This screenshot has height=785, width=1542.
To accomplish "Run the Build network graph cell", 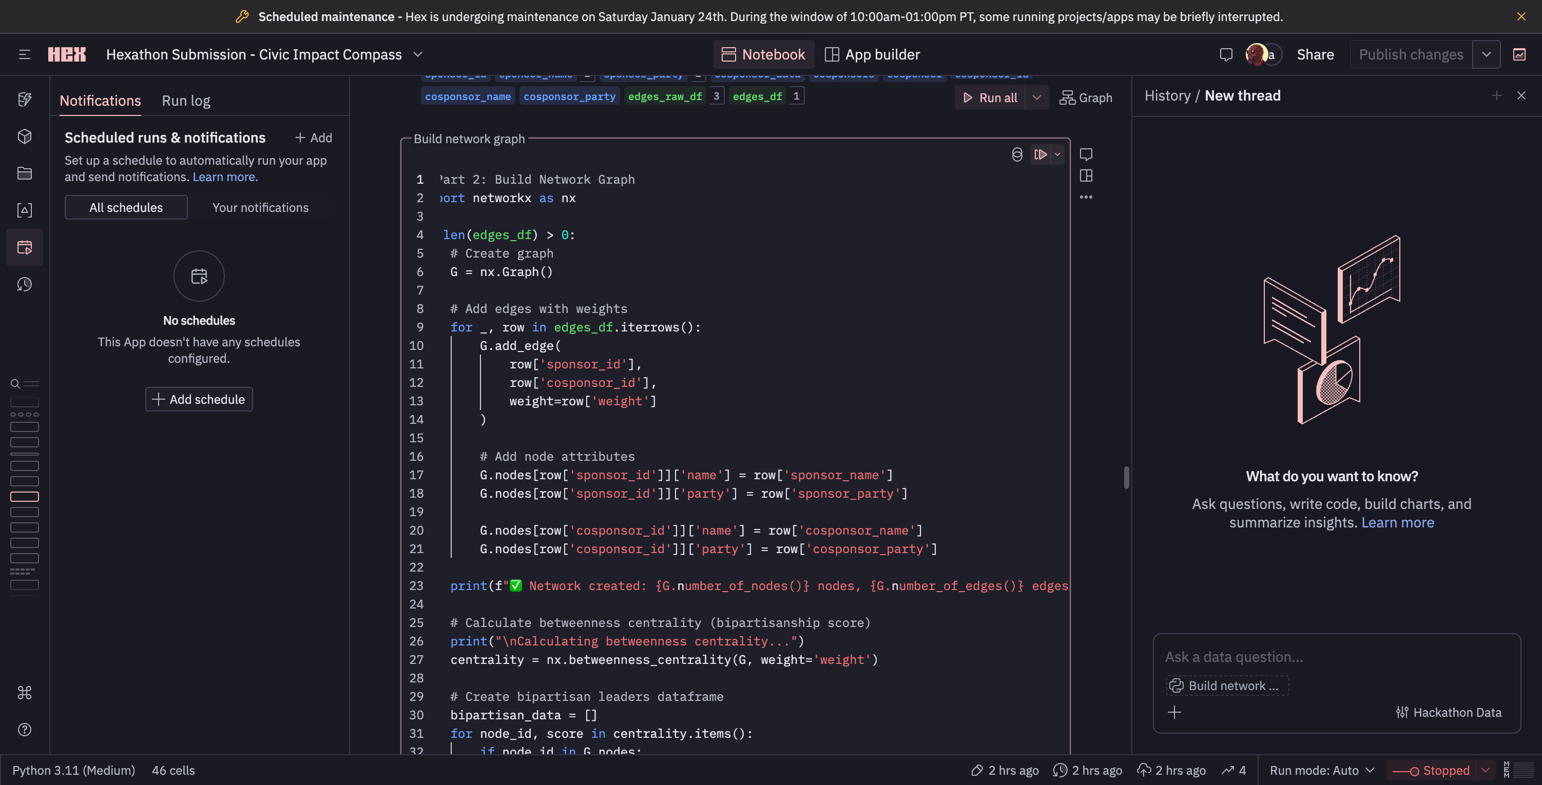I will click(1040, 154).
